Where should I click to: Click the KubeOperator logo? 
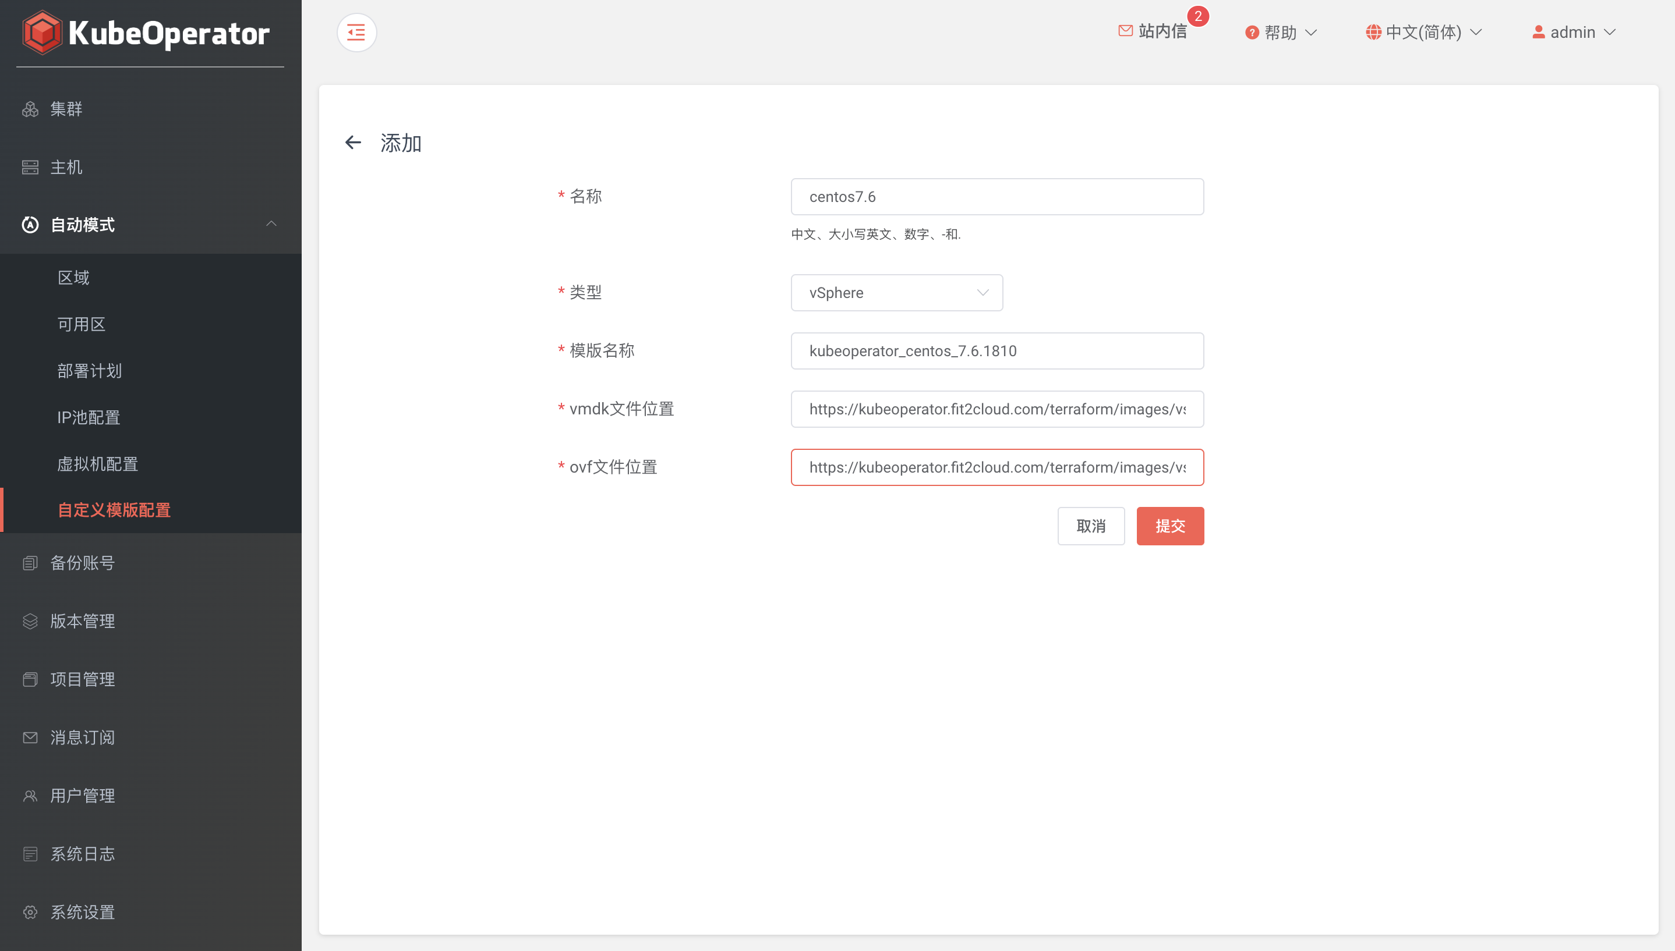146,33
